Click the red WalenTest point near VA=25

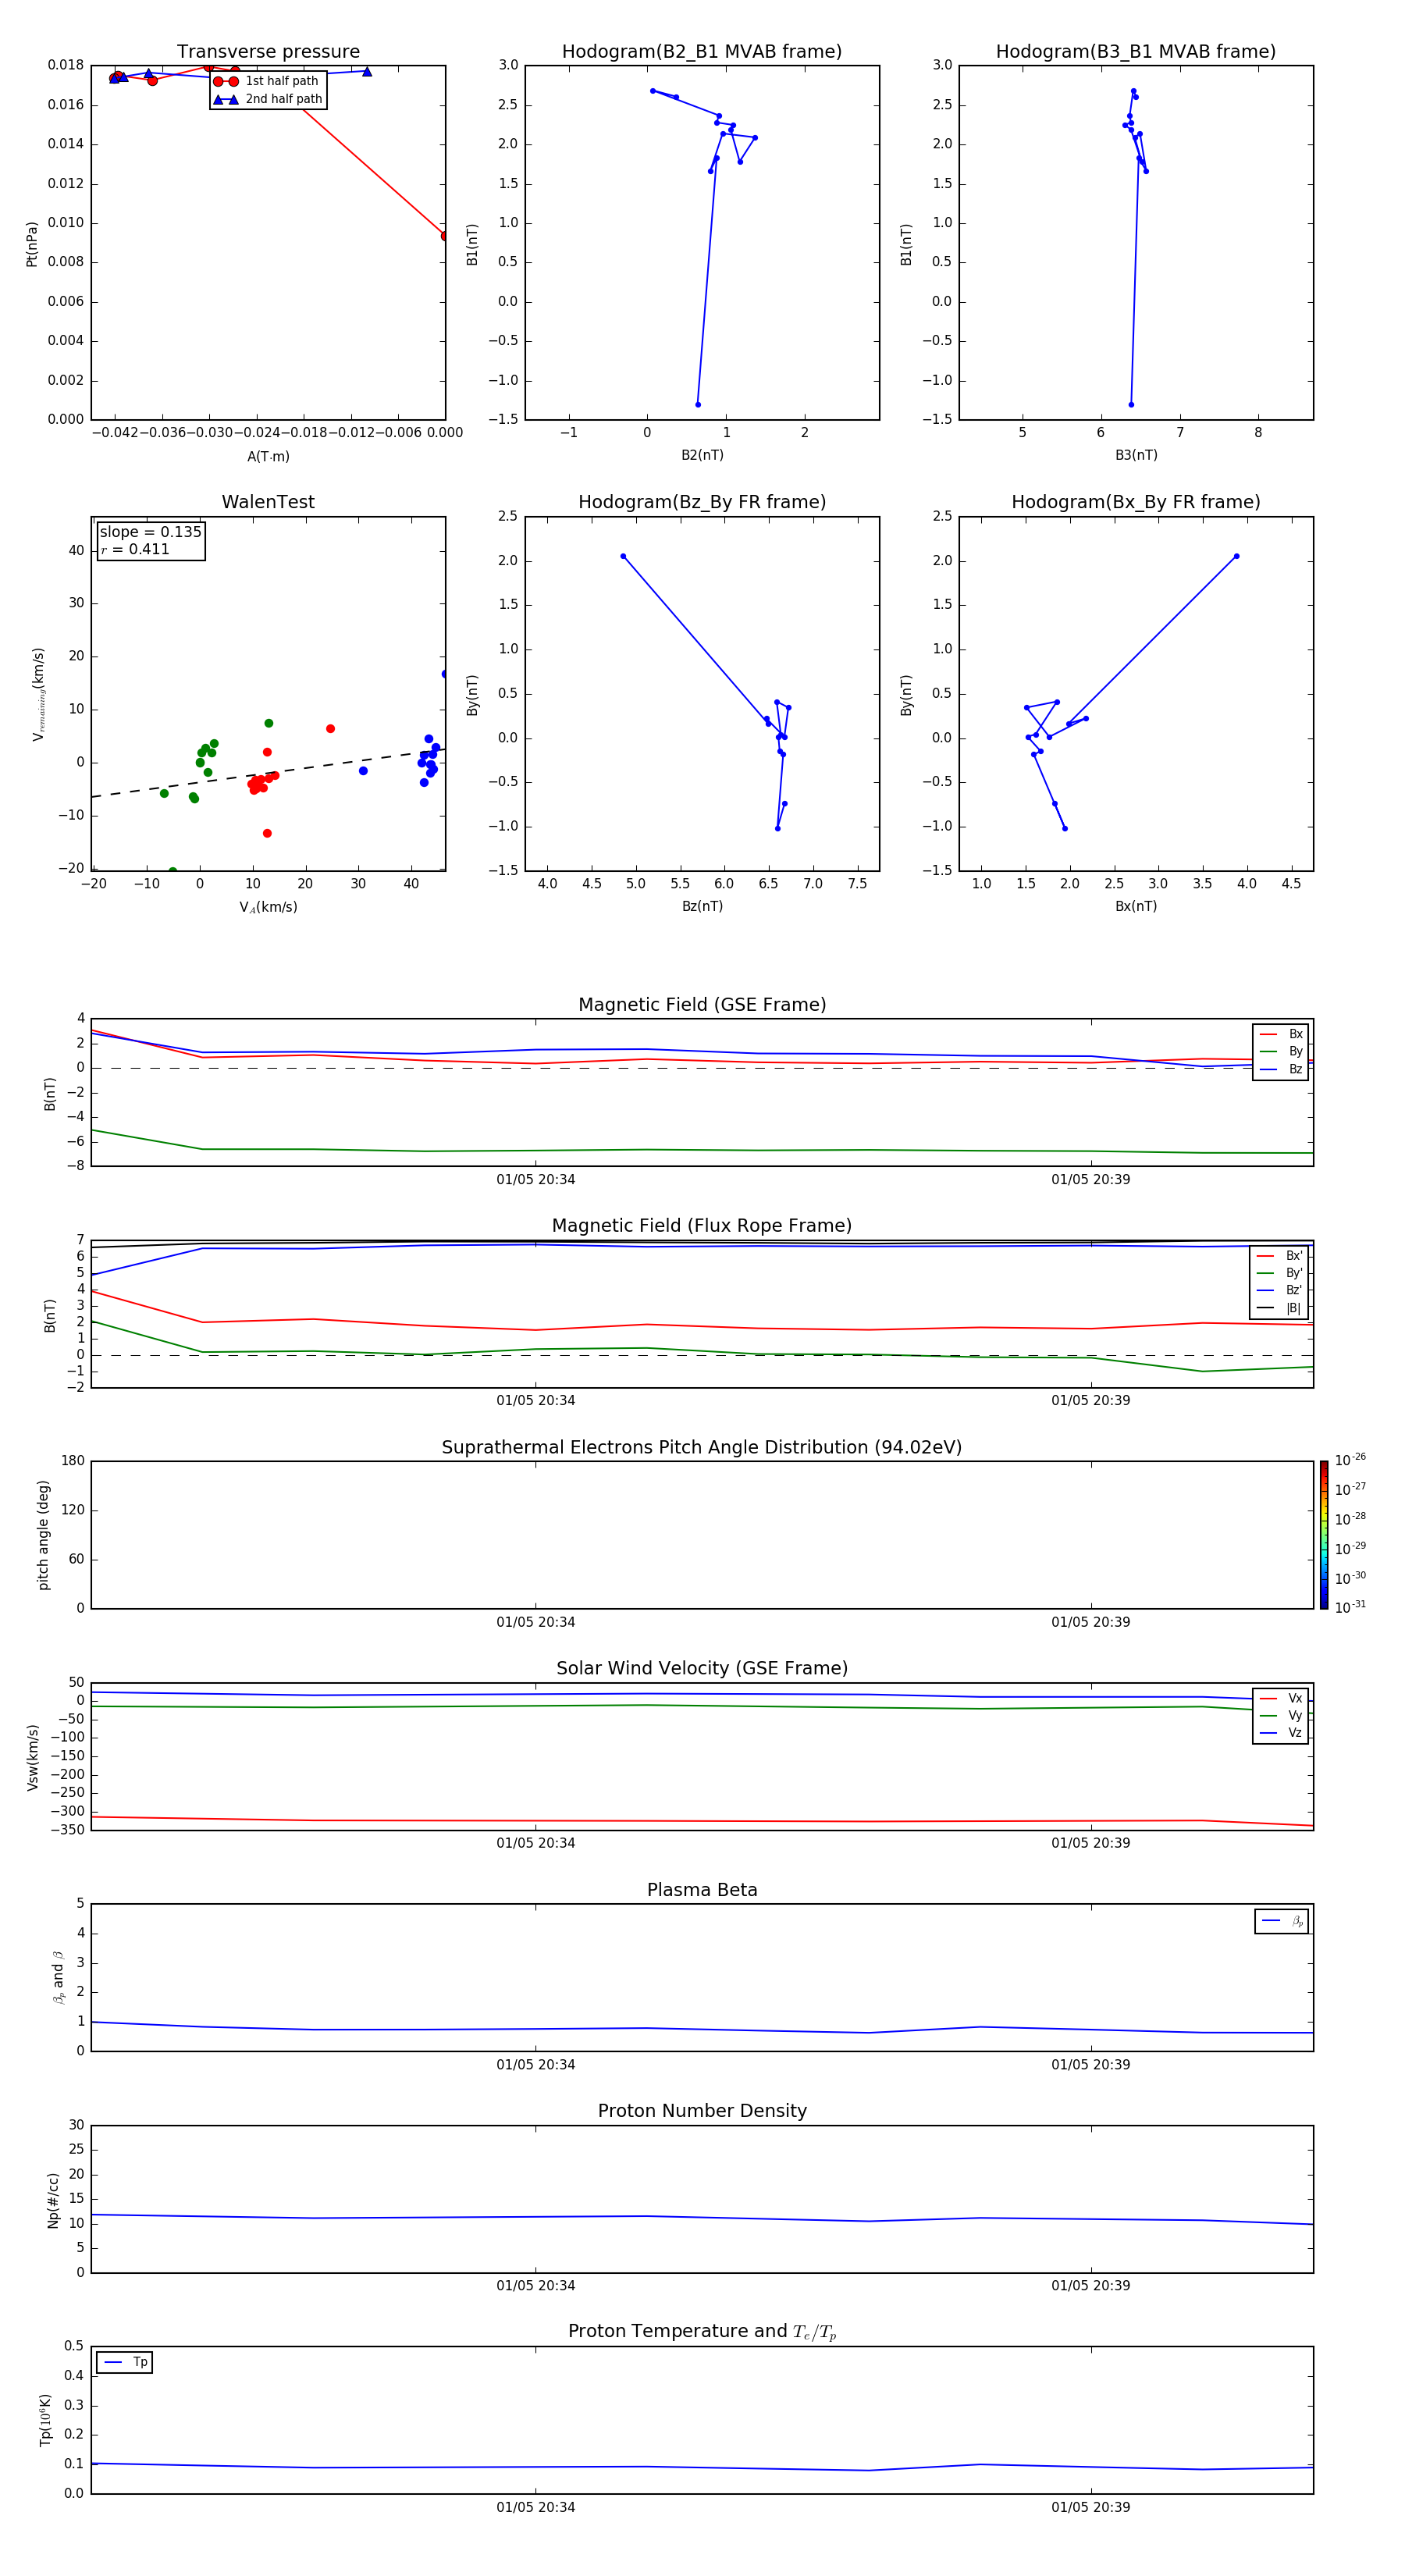[x=330, y=728]
